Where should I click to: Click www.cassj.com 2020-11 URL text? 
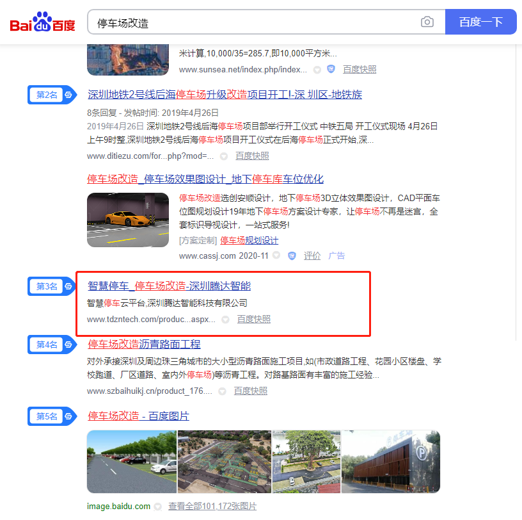tap(223, 256)
